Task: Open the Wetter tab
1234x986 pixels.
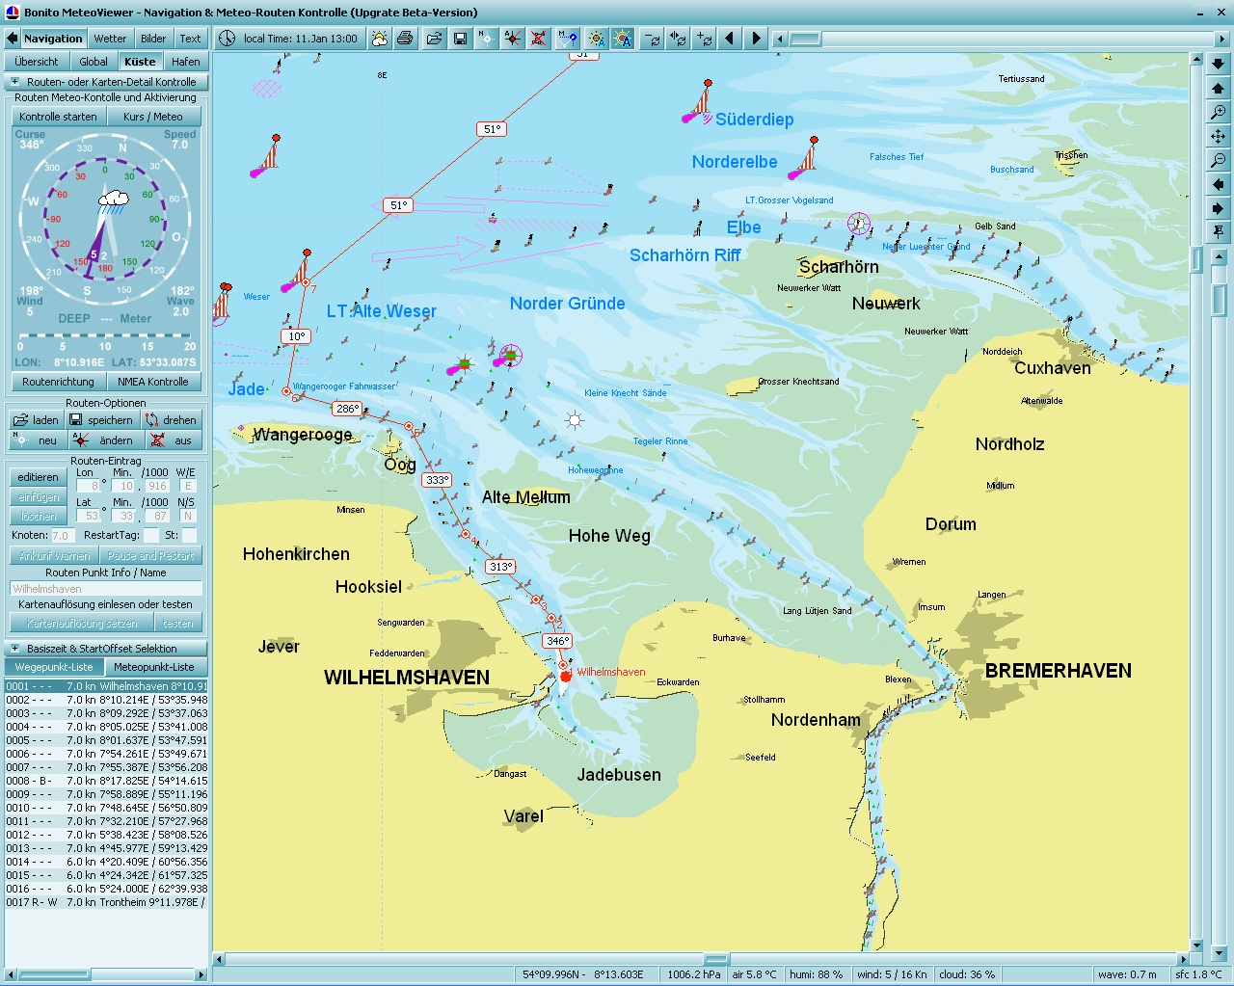Action: [x=110, y=39]
